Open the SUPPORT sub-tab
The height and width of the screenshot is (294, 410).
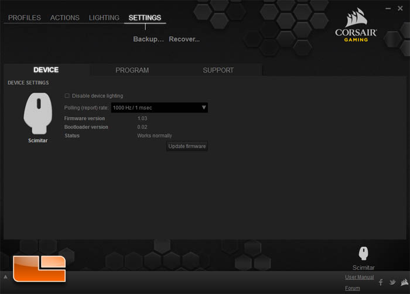click(x=218, y=70)
